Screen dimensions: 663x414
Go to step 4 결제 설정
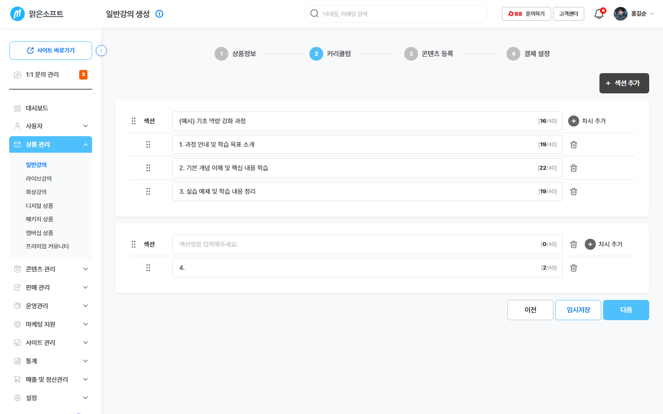(x=528, y=54)
